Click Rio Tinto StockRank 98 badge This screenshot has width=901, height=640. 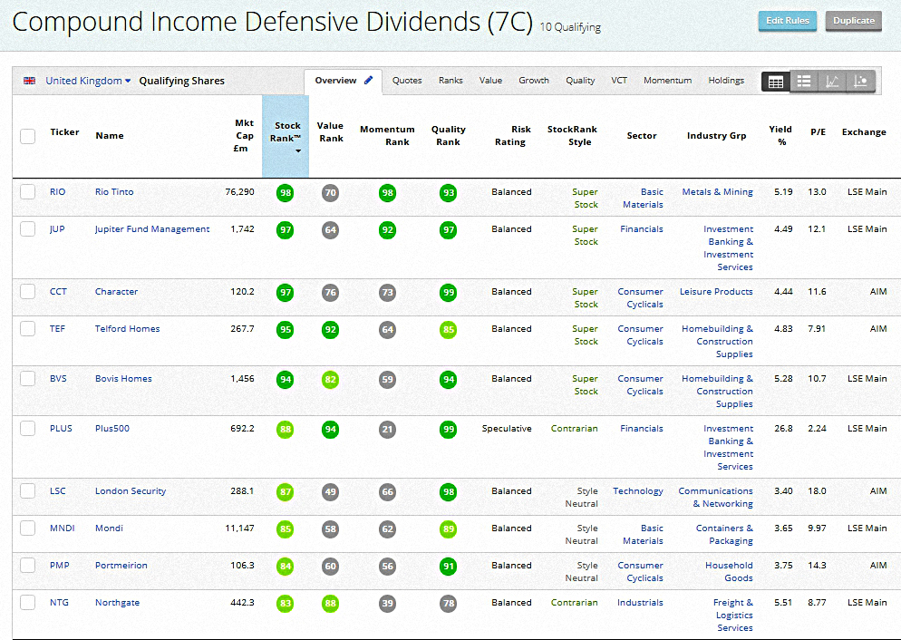(x=285, y=193)
